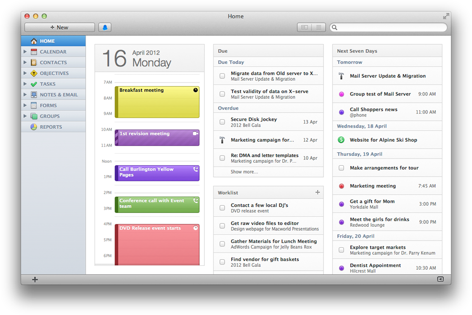
Task: Select Home in the sidebar
Action: point(54,41)
